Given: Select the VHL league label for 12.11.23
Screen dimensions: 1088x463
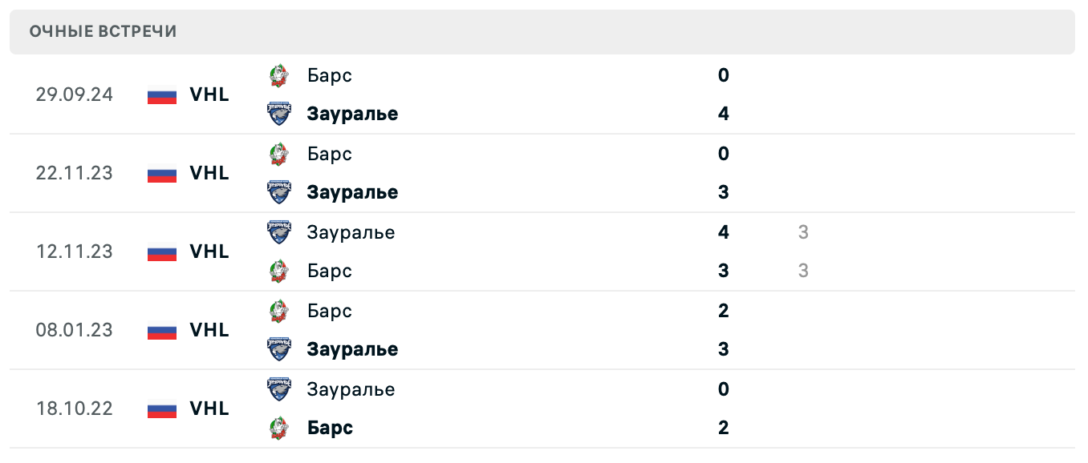Looking at the screenshot, I should click(209, 252).
